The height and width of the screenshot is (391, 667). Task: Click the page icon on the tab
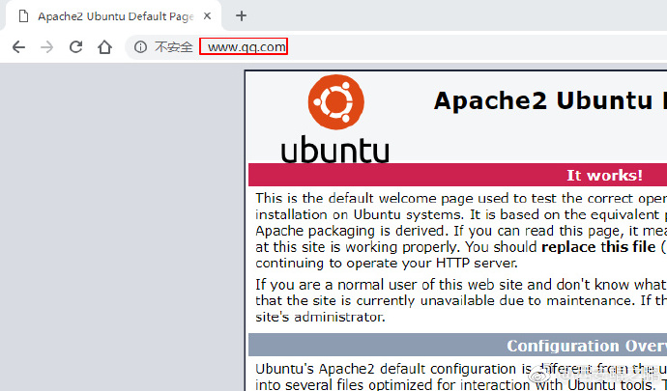(x=24, y=16)
